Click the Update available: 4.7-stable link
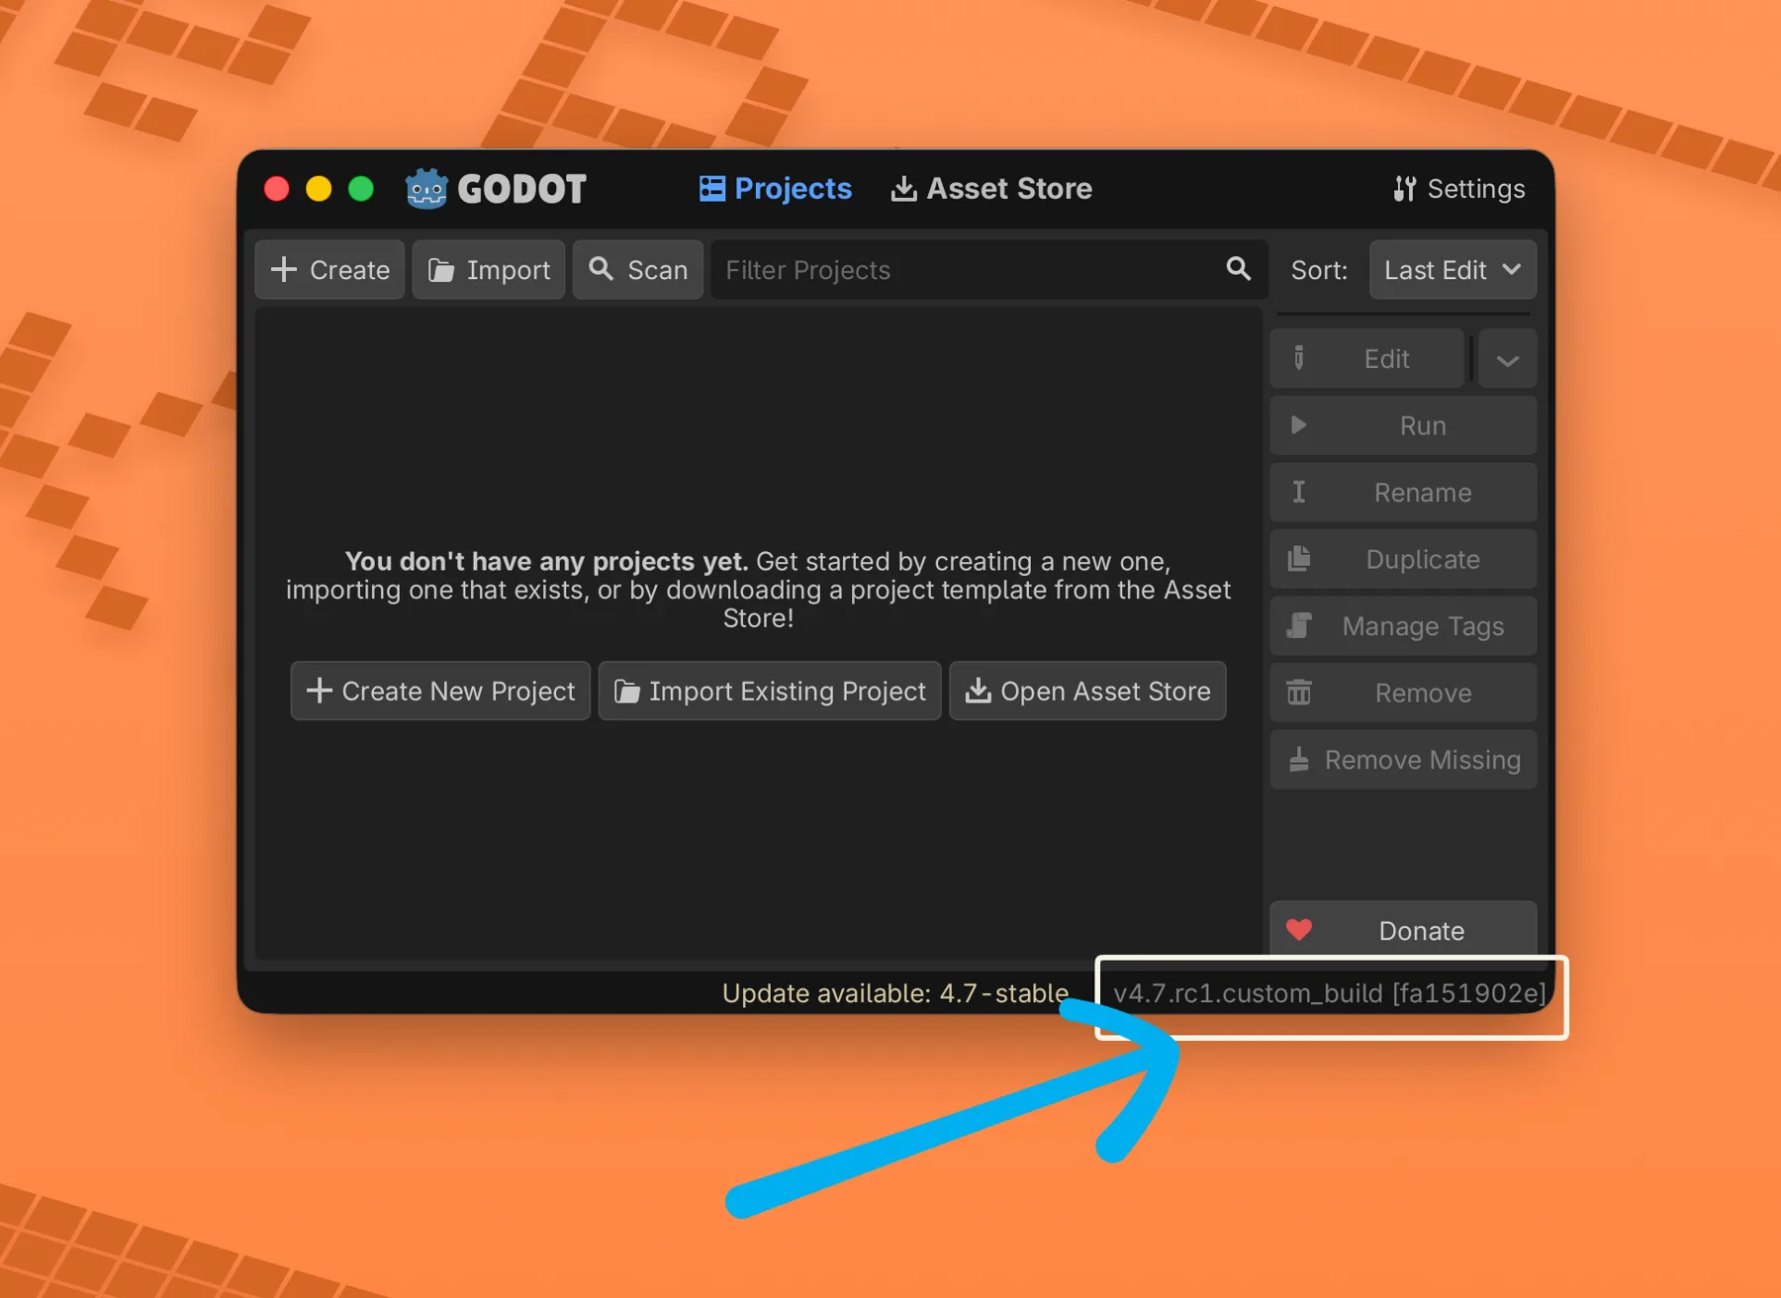This screenshot has width=1781, height=1298. 894,993
